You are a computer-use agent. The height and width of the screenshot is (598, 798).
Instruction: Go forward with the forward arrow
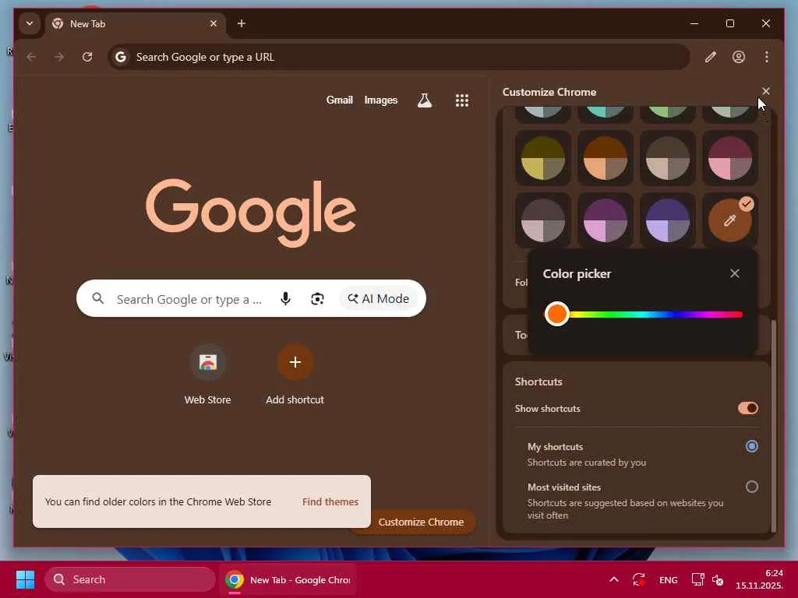tap(59, 57)
